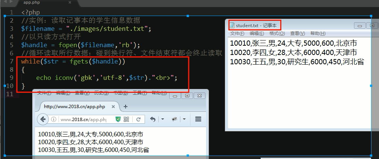Open the 查看(V) menu in Notepad
Viewport: 379px width, 159px height.
tap(297, 33)
